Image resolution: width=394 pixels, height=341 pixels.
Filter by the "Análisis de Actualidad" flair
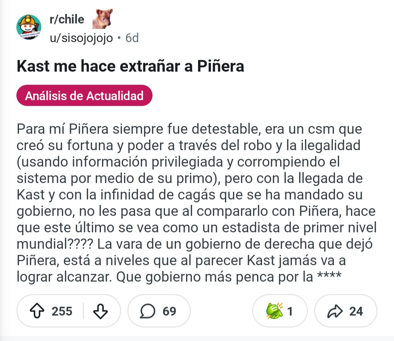tap(84, 96)
